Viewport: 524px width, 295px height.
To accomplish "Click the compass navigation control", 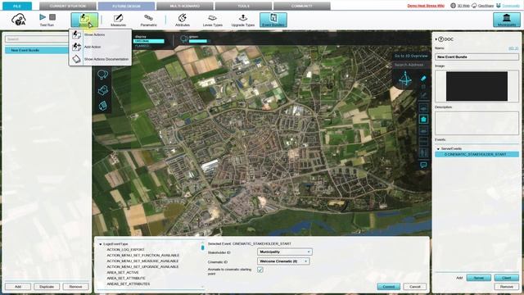I will click(x=405, y=79).
